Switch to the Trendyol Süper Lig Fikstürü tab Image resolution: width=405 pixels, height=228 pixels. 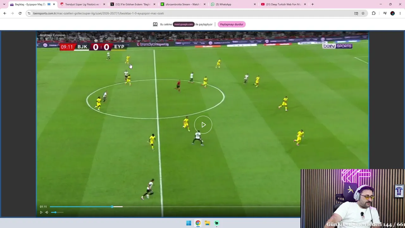pos(83,4)
